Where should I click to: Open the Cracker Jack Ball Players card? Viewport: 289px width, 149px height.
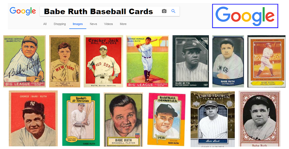[x=103, y=61]
